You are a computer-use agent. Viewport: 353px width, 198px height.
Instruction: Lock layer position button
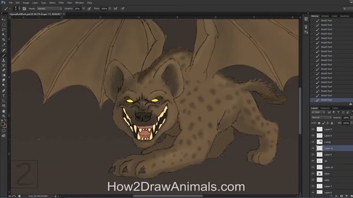pyautogui.click(x=328, y=123)
